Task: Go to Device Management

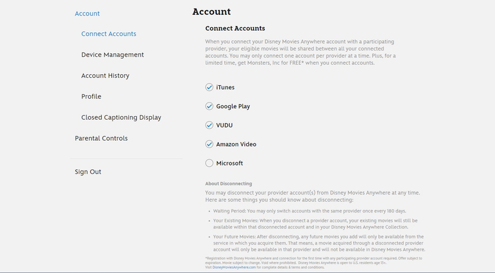Action: (113, 55)
